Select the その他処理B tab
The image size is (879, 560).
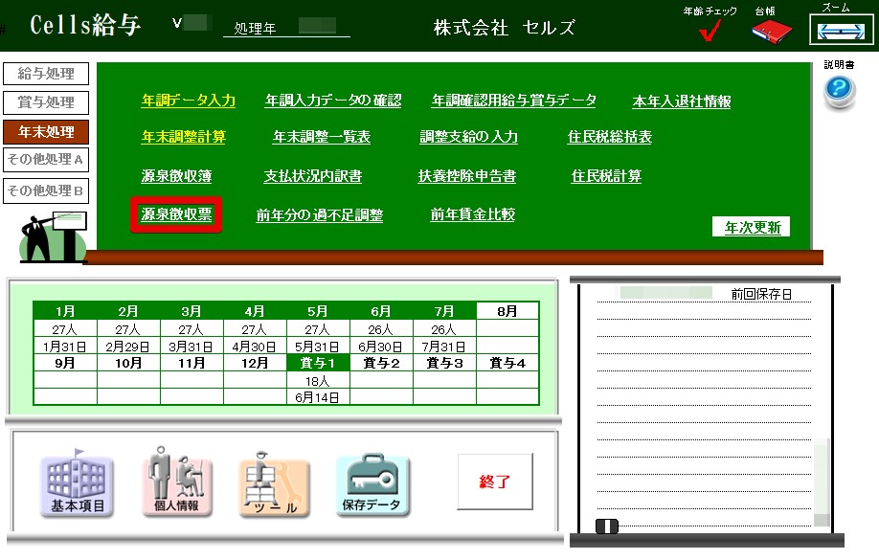(x=46, y=190)
